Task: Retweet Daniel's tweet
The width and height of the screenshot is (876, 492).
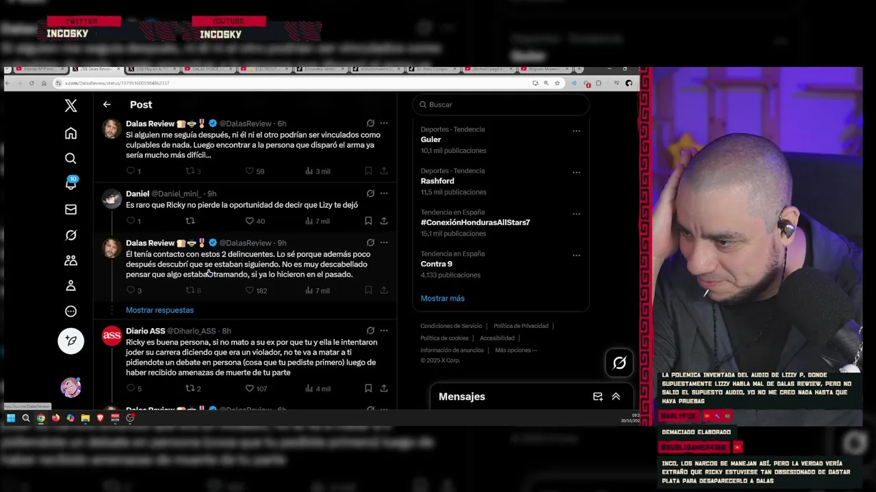Action: [190, 221]
